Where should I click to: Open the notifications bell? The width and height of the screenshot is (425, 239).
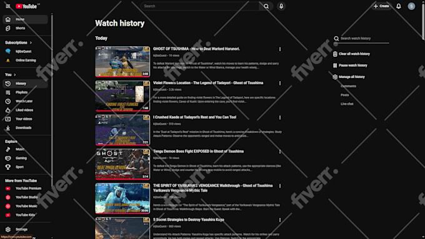(399, 6)
